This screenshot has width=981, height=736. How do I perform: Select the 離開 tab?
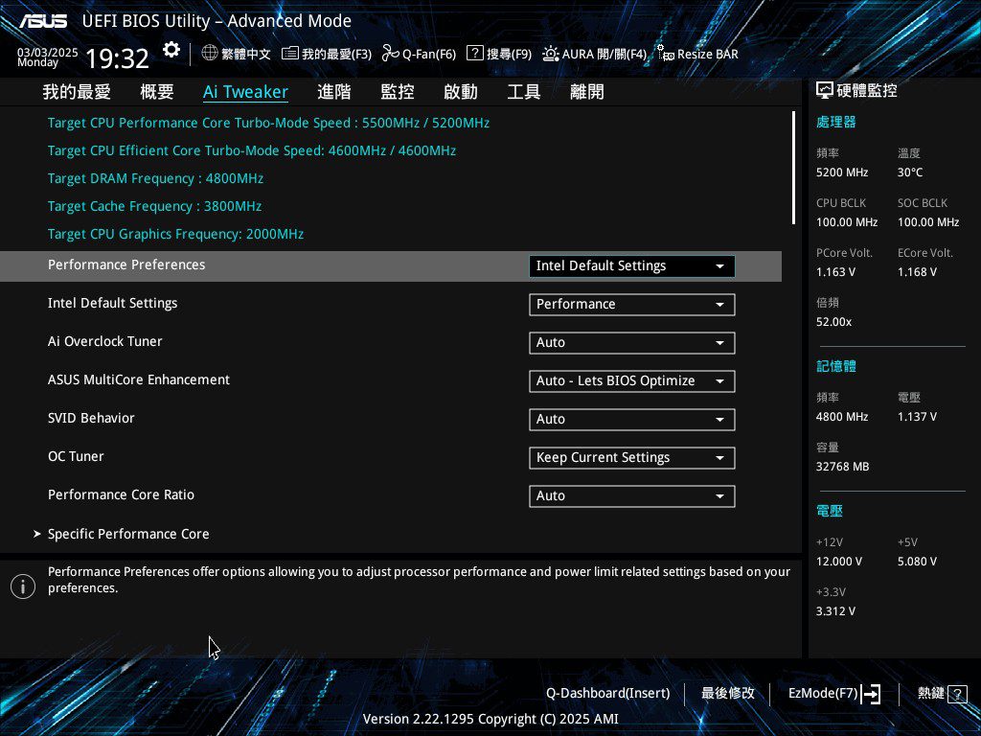click(x=587, y=92)
